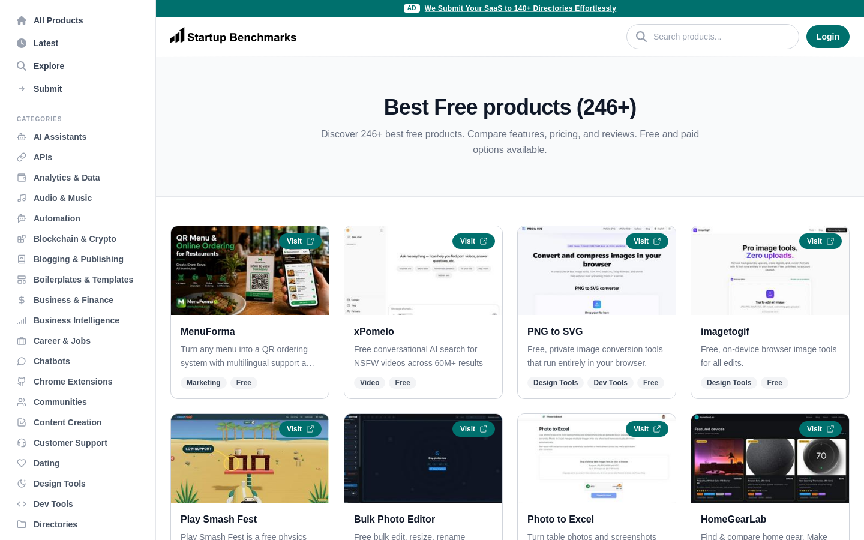Click the magnifier icon beside Explore
The image size is (864, 540).
point(22,66)
